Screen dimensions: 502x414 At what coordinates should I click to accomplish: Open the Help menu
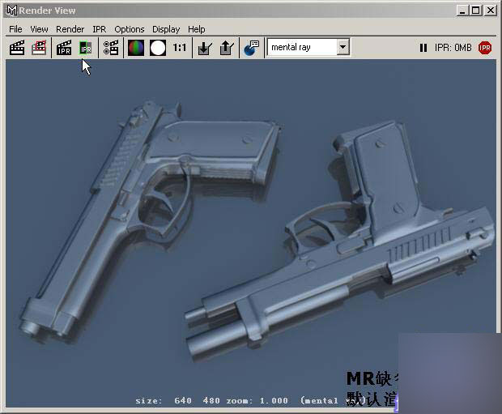[x=196, y=29]
